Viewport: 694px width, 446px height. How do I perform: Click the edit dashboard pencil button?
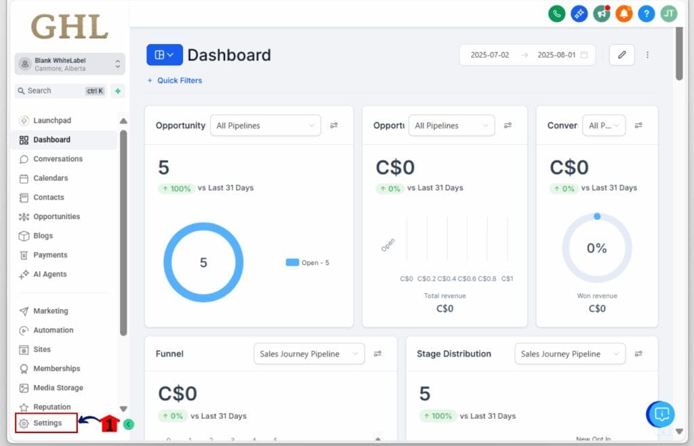click(x=622, y=55)
